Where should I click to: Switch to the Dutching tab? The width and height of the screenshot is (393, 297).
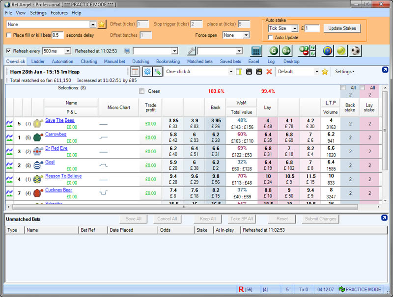point(140,61)
